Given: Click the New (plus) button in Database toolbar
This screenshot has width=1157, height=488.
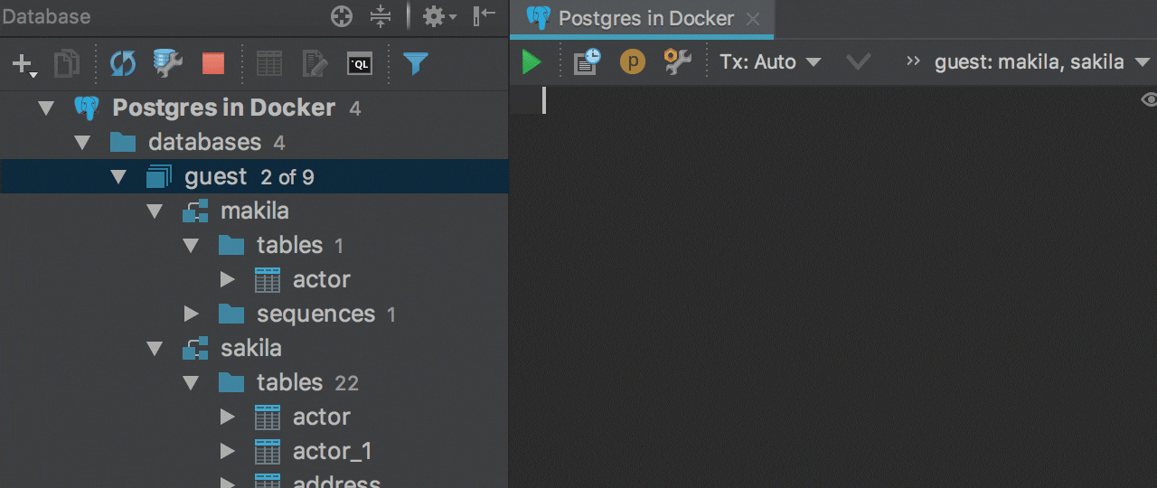Looking at the screenshot, I should tap(23, 63).
